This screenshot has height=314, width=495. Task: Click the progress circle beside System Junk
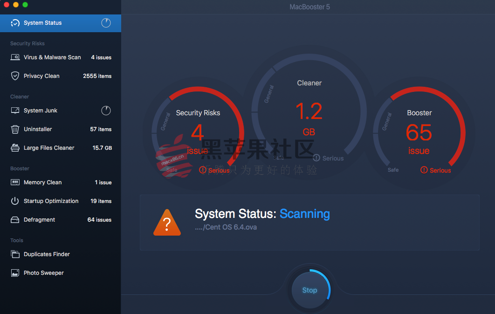tap(106, 111)
